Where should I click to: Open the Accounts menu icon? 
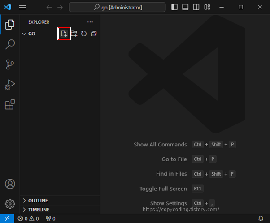[x=10, y=184]
